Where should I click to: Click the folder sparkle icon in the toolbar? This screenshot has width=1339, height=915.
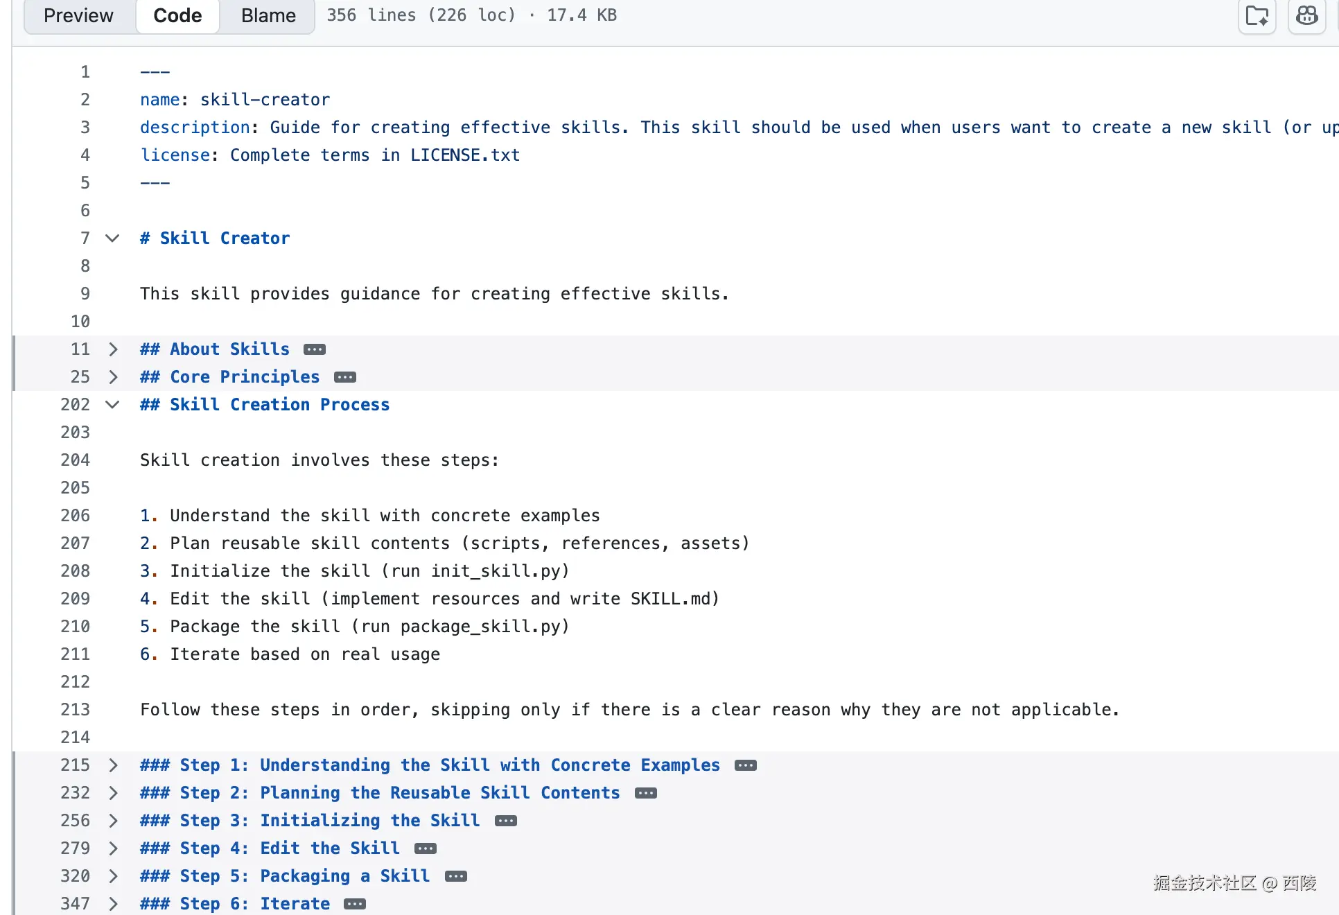(x=1257, y=15)
